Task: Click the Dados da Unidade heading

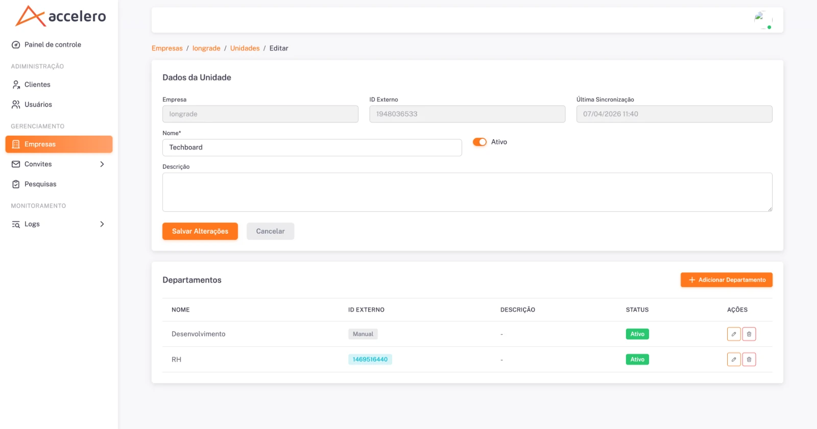Action: tap(197, 78)
